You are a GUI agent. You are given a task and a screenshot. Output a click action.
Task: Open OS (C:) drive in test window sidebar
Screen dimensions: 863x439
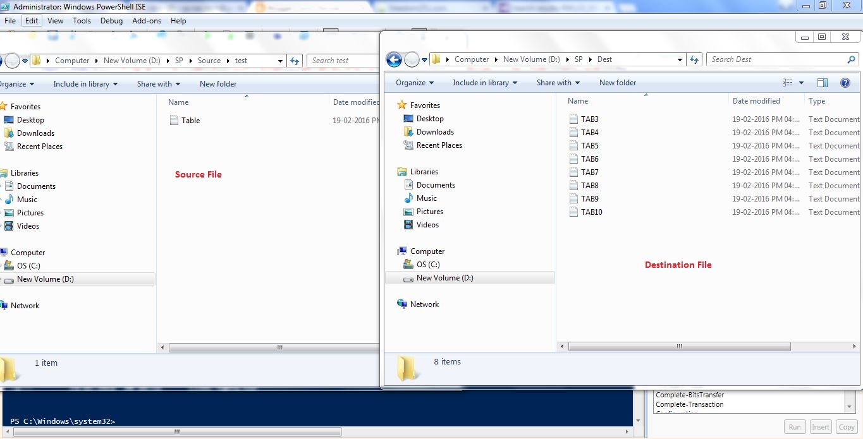[x=22, y=266]
